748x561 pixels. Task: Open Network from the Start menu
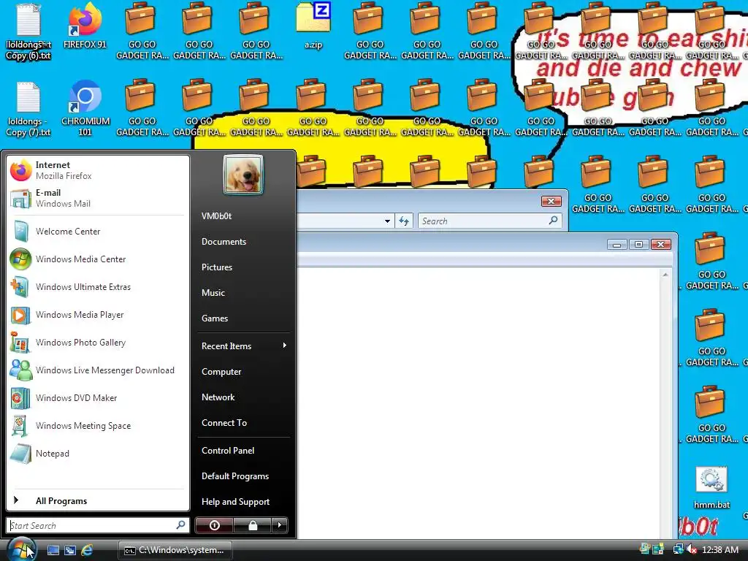pos(243,397)
